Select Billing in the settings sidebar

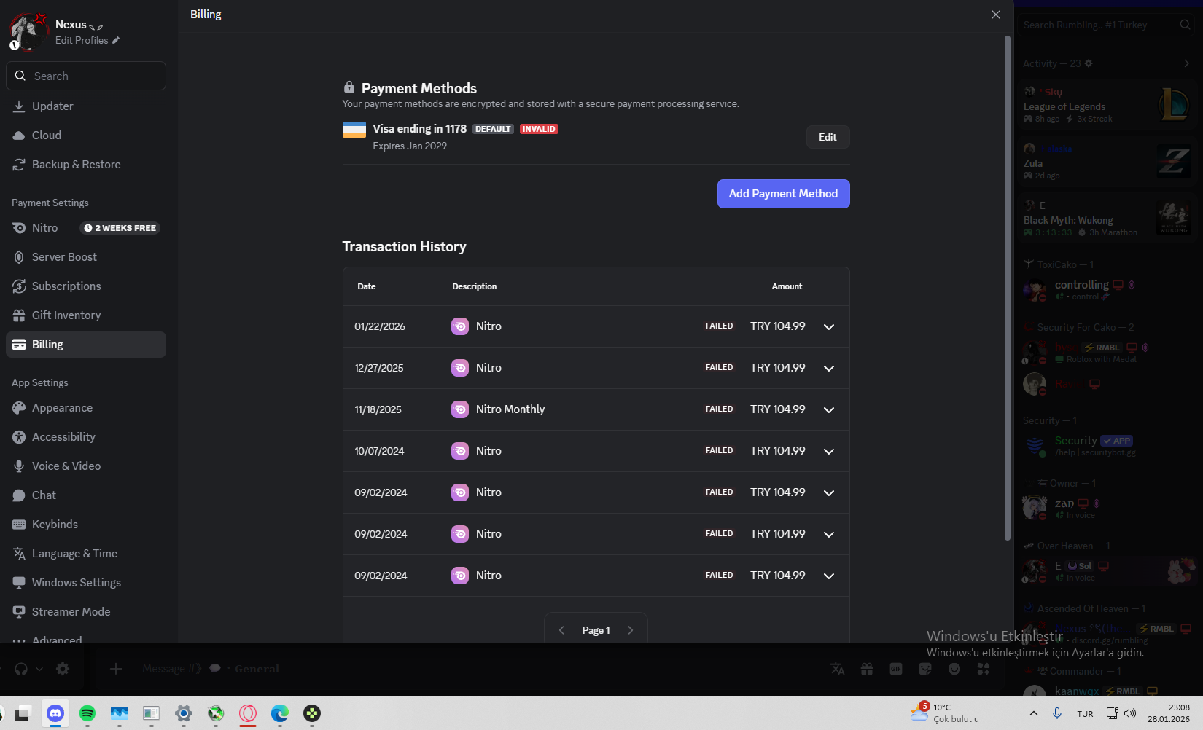pos(86,345)
